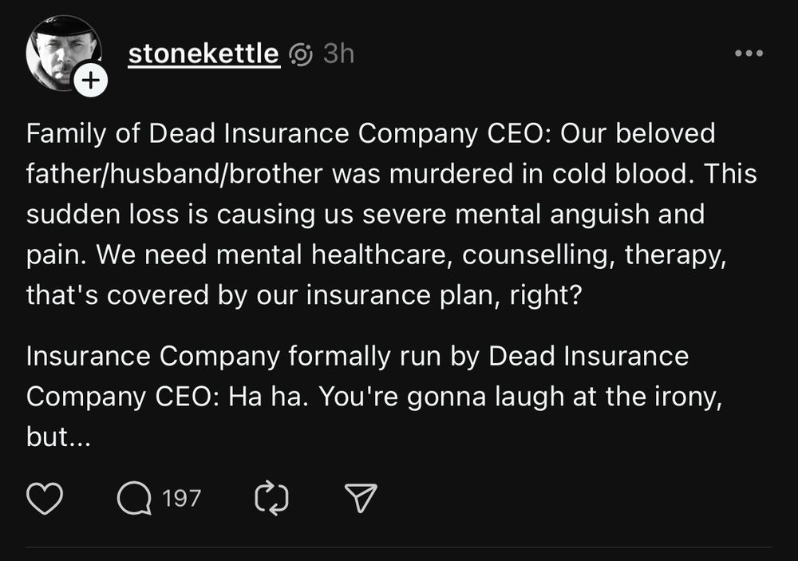
Task: Click the 3h timestamp
Action: click(338, 54)
